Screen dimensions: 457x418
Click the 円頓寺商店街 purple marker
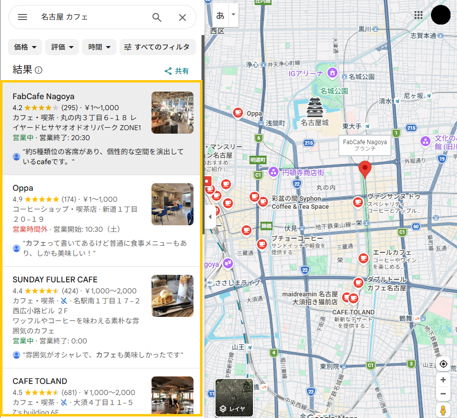(273, 172)
